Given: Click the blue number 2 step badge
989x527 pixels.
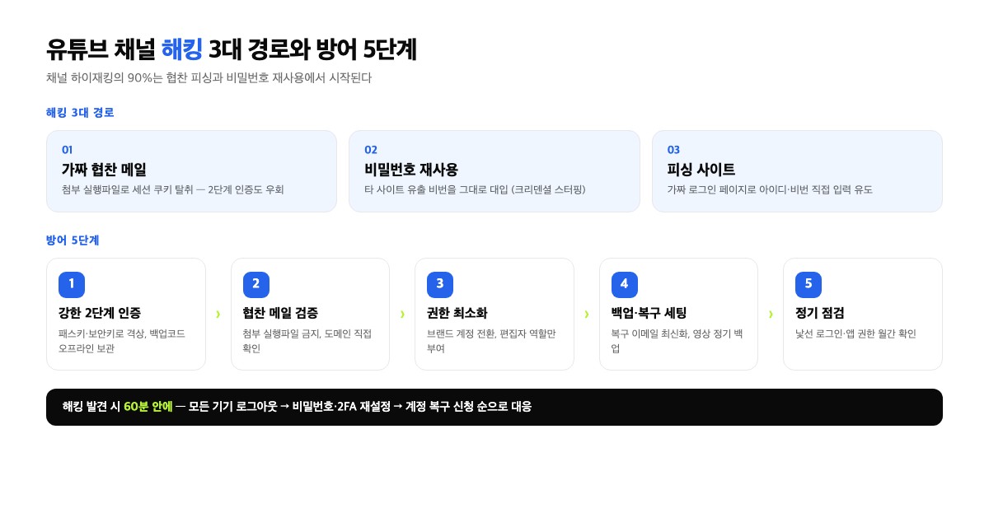Looking at the screenshot, I should point(256,284).
